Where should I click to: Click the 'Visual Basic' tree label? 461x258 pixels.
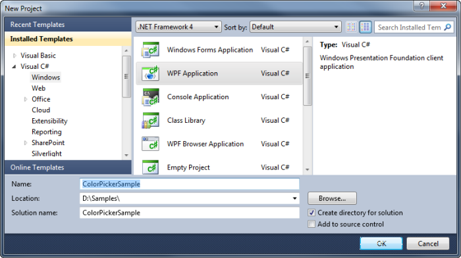(x=38, y=55)
